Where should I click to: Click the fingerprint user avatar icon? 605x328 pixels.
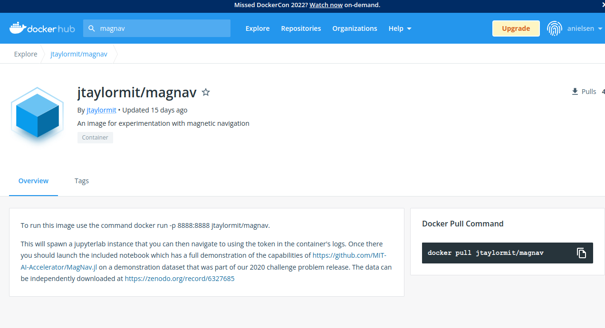click(554, 28)
